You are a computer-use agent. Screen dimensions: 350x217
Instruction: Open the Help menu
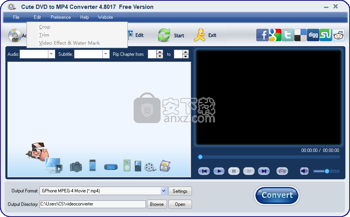pos(84,17)
